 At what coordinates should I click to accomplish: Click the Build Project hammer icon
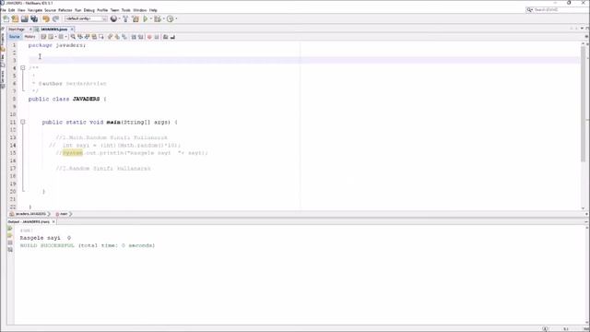point(125,18)
